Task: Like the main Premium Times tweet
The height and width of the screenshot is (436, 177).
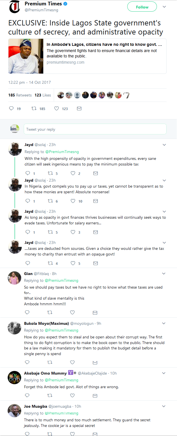Action: 57,108
